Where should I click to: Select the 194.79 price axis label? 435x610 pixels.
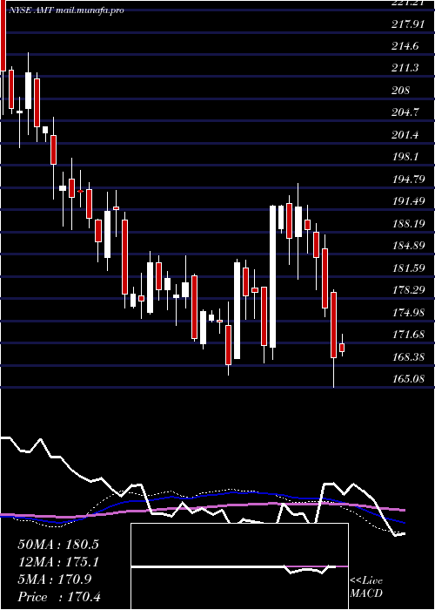[408, 180]
